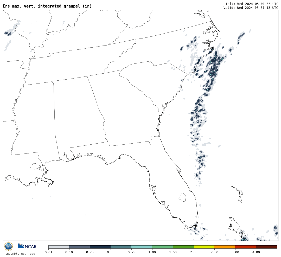Click the 1.00–1.50 green colorbar segment

[163, 247]
